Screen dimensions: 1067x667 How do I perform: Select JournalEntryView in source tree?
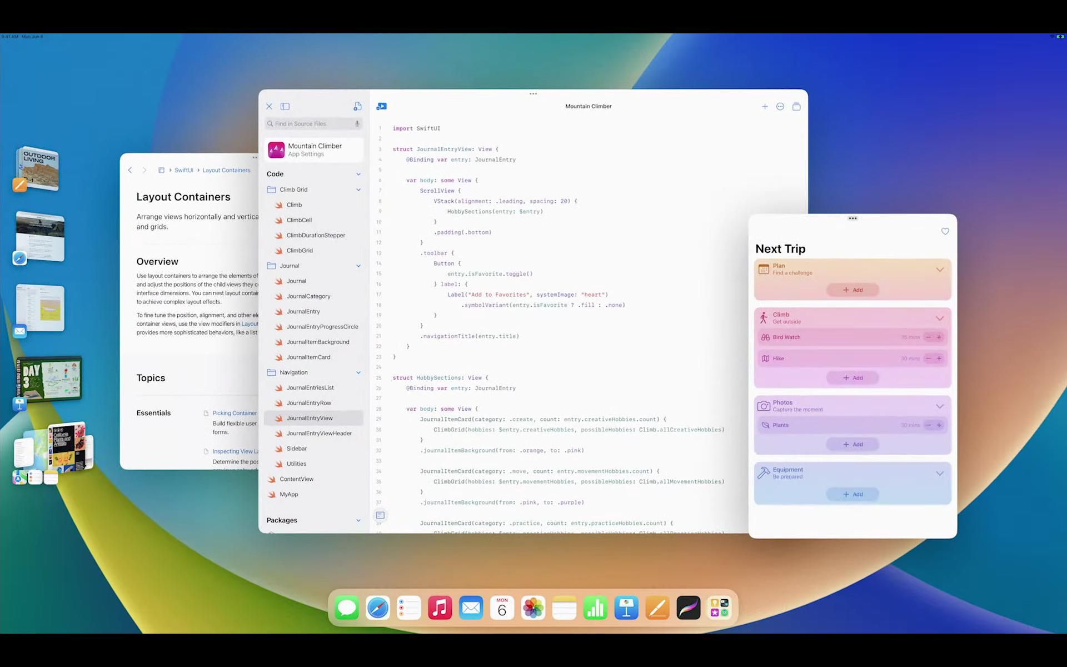[310, 418]
